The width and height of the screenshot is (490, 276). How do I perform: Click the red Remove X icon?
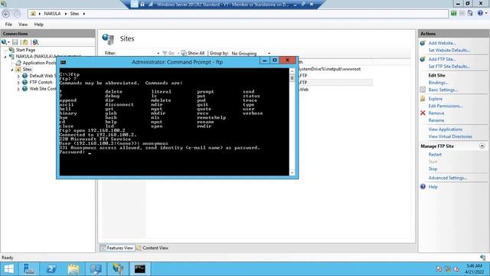coord(423,113)
